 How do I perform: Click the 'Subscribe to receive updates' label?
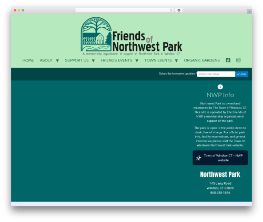pyautogui.click(x=178, y=73)
